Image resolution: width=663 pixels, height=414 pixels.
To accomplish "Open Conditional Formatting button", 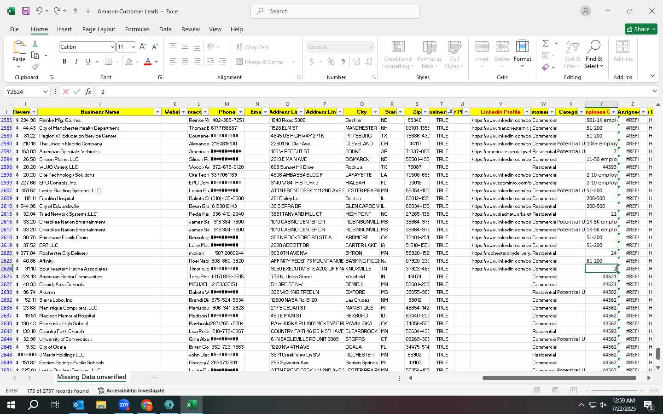I will [398, 54].
